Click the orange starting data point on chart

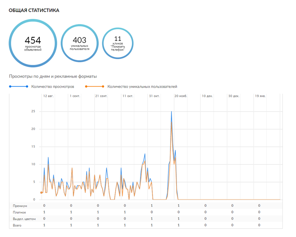(41, 193)
